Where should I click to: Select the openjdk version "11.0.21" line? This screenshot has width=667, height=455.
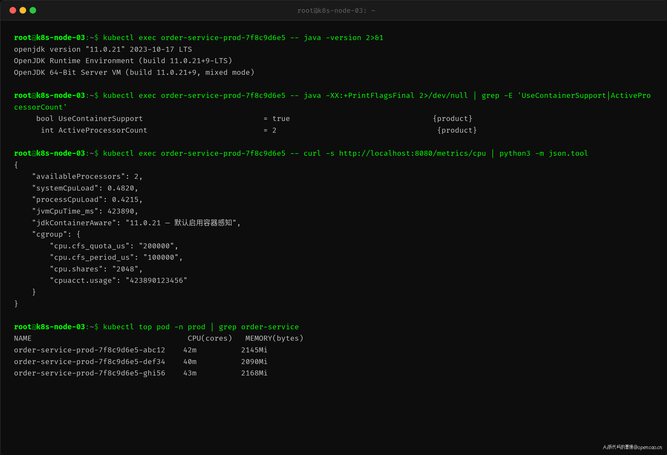103,49
